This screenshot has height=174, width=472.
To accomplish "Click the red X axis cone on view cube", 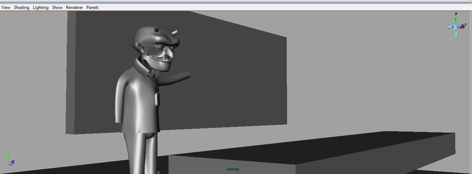I will [461, 27].
